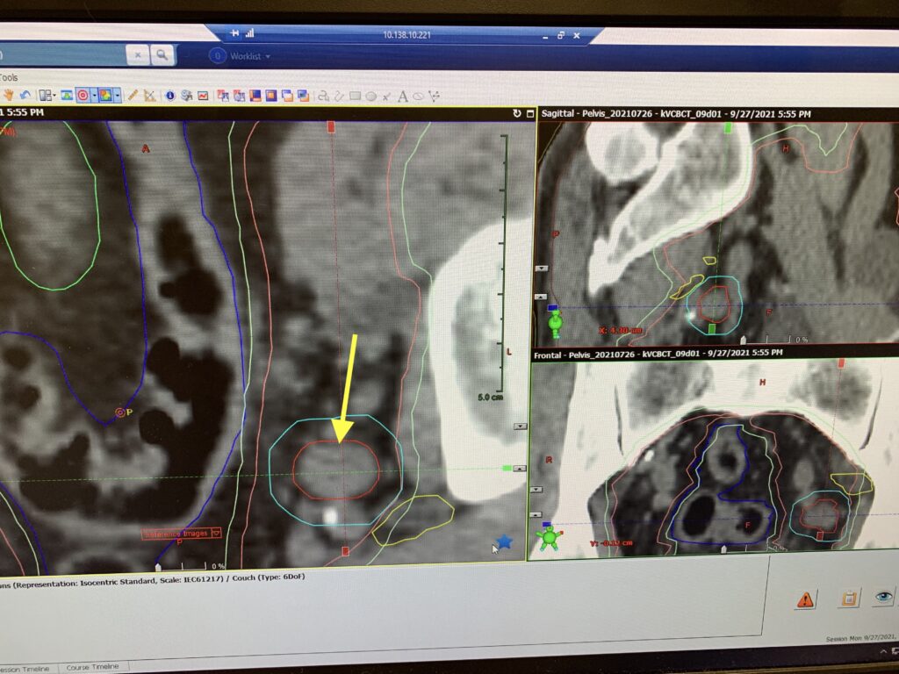
Task: Click the top red plane handle in main view
Action: tap(331, 127)
